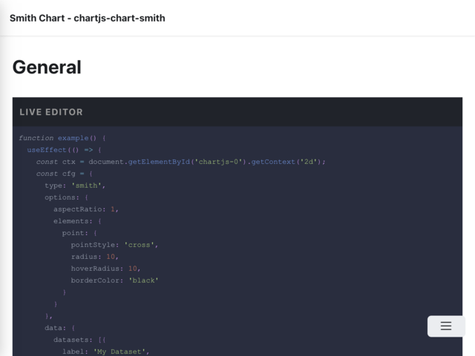Viewport: 475px width, 356px height.
Task: Click the type 'smith' value
Action: (86, 185)
